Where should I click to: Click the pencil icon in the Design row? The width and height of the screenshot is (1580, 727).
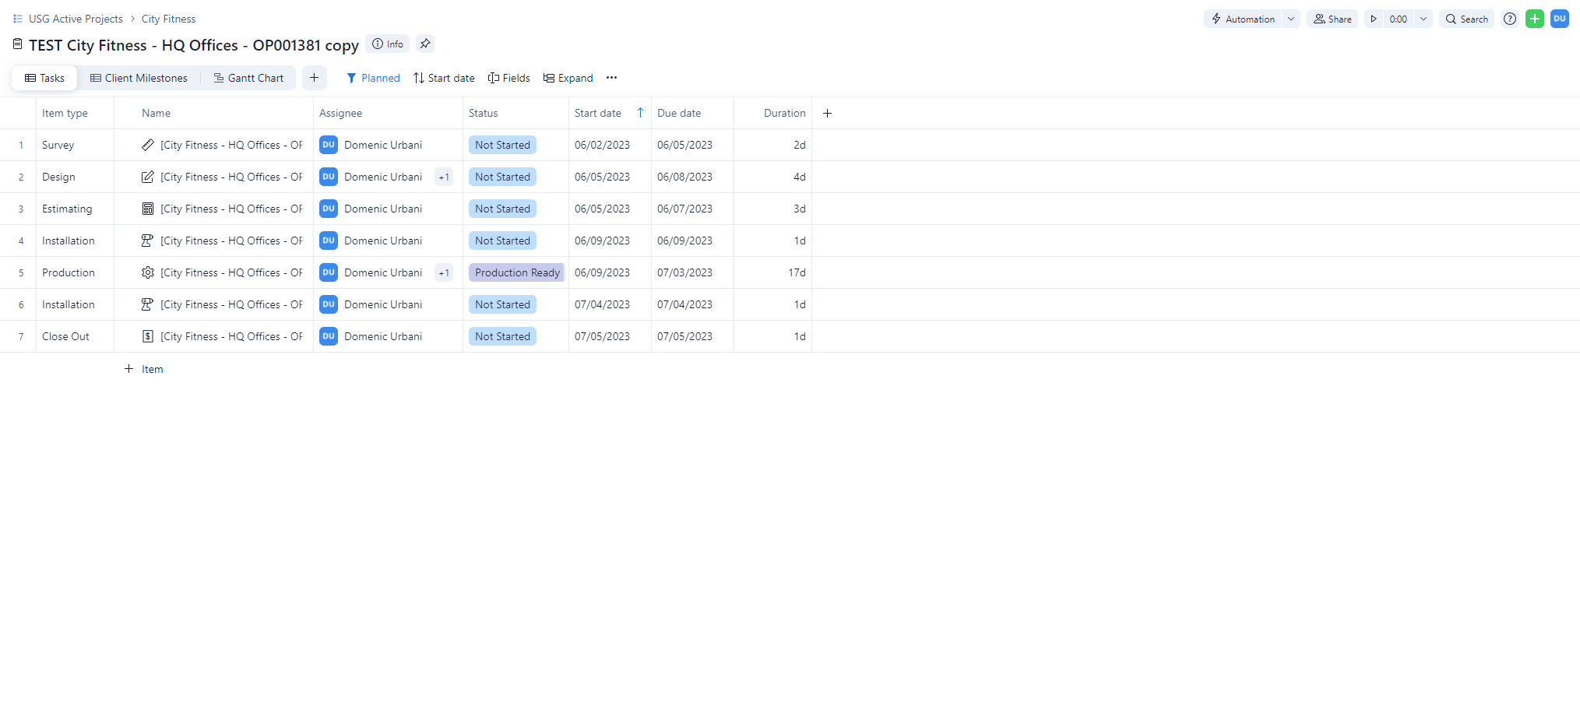[x=148, y=177]
